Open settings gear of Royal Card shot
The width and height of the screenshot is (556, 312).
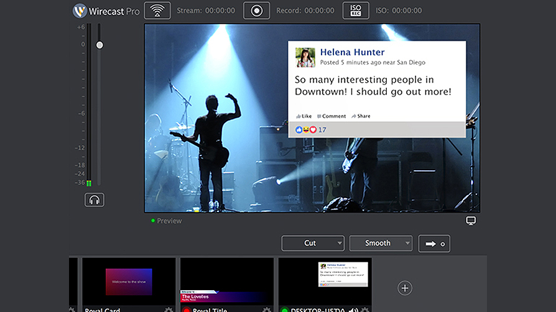(x=169, y=310)
